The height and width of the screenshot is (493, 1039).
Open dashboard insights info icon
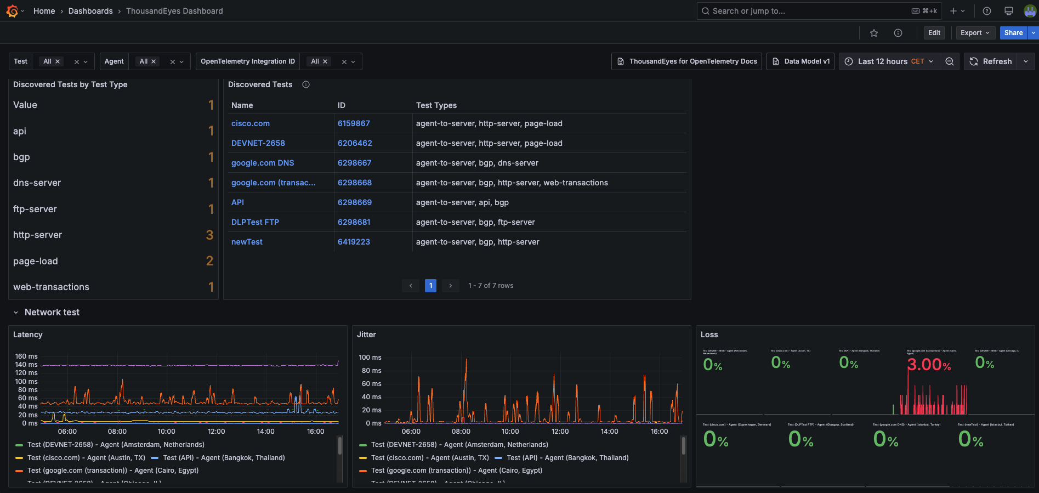(898, 33)
